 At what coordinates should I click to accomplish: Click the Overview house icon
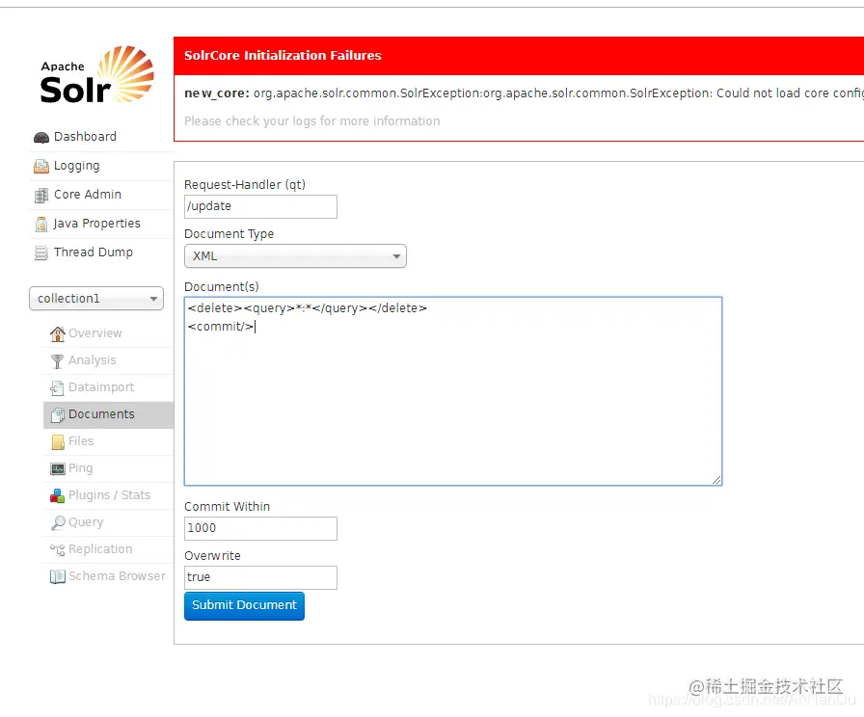click(x=57, y=333)
